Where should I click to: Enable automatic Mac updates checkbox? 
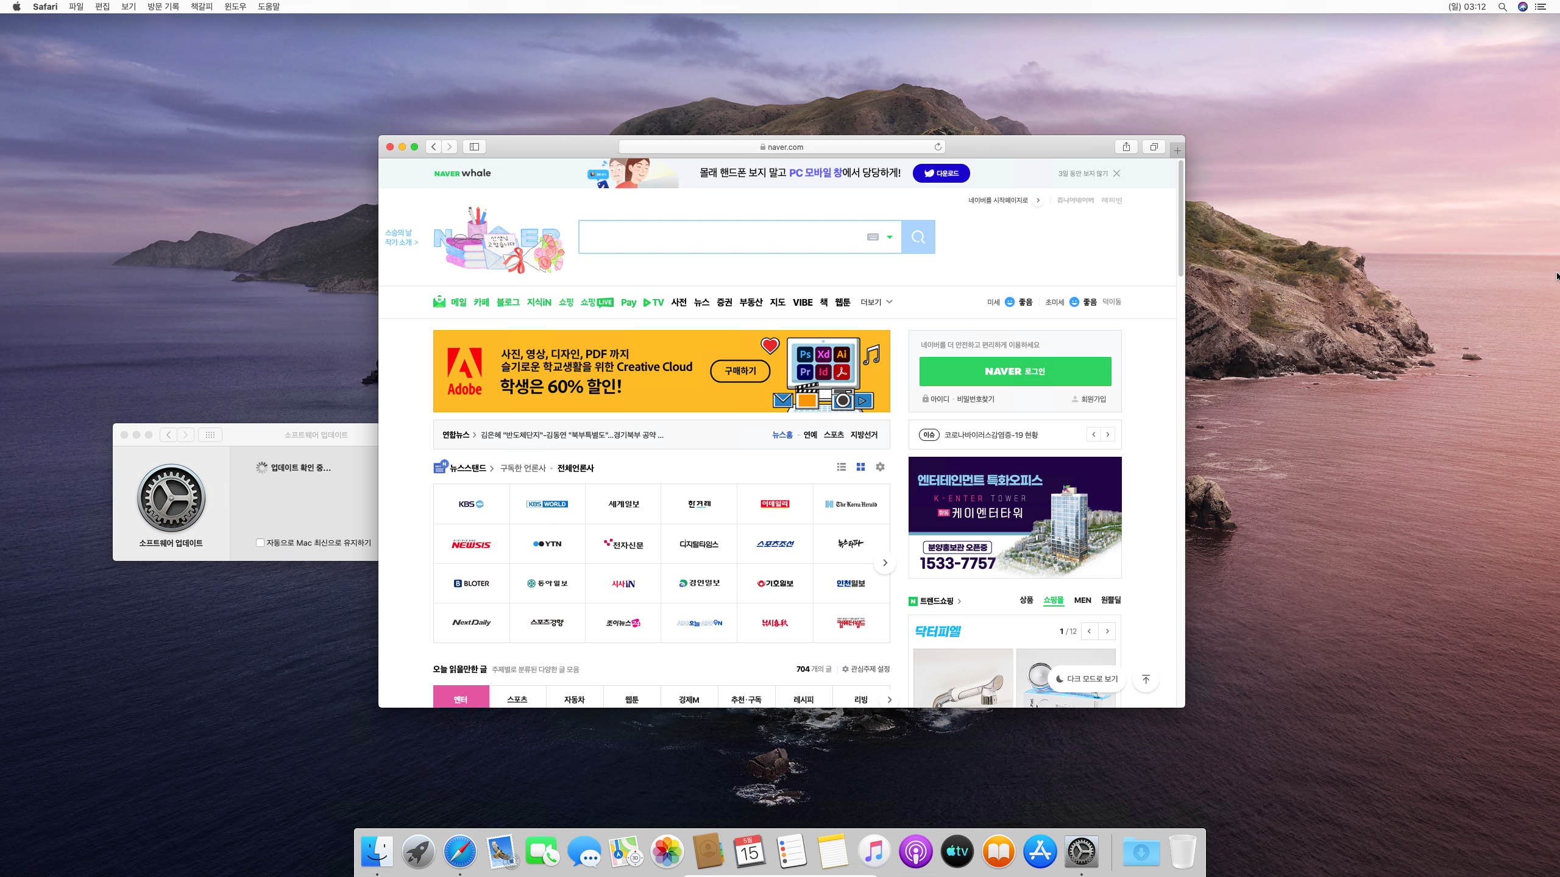260,543
